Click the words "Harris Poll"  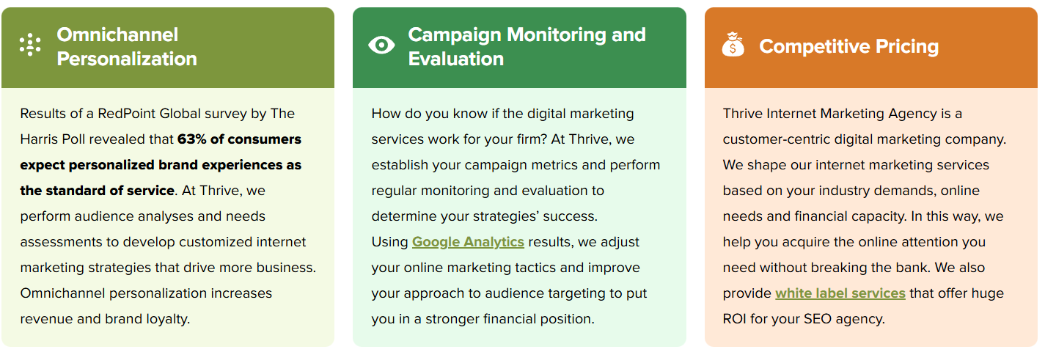pos(54,139)
